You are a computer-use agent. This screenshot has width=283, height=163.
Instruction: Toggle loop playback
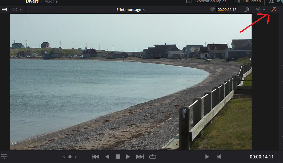pyautogui.click(x=153, y=157)
